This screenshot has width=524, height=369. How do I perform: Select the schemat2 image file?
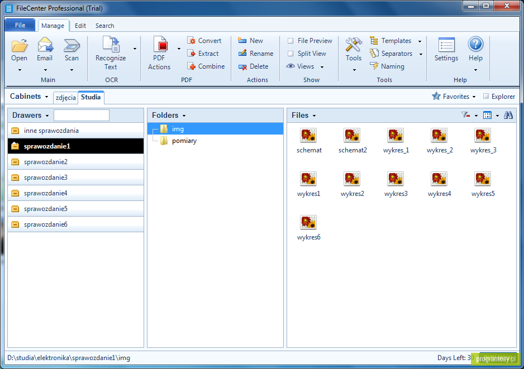tap(352, 141)
